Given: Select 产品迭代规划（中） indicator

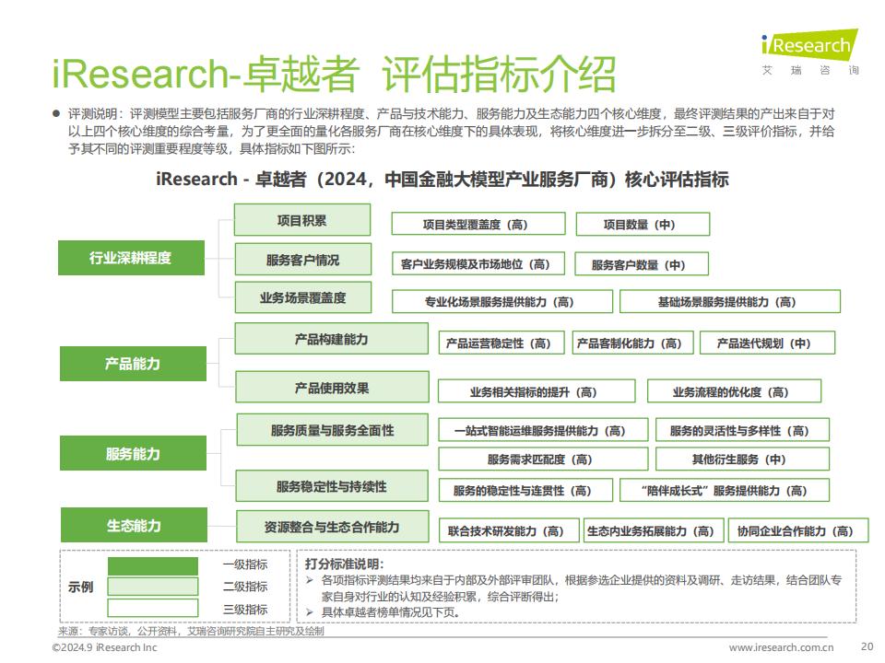Looking at the screenshot, I should (x=768, y=343).
